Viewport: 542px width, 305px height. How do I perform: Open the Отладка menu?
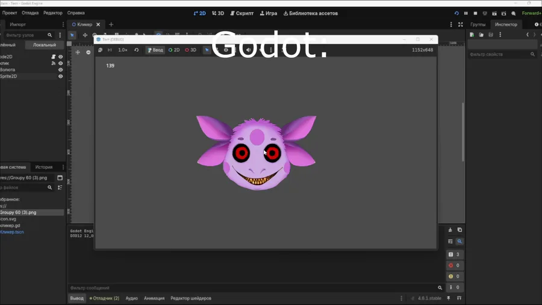tap(30, 13)
